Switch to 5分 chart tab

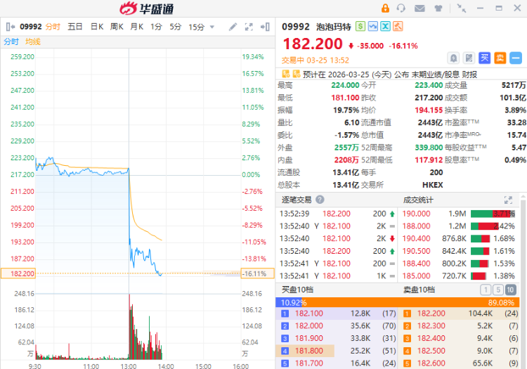tap(175, 27)
